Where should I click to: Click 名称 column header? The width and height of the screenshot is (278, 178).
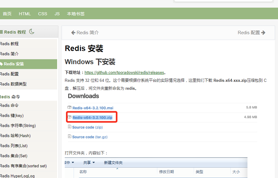pyautogui.click(x=83, y=172)
